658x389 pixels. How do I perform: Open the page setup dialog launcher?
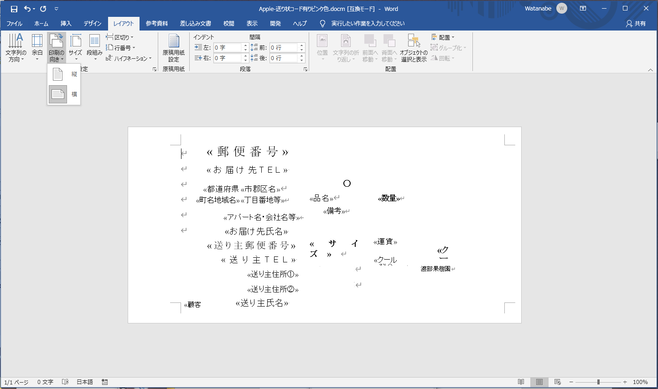click(155, 69)
